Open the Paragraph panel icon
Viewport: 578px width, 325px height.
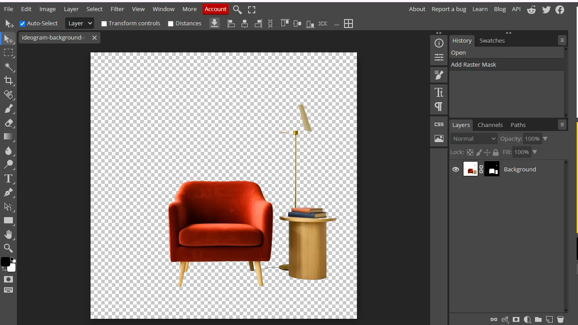pyautogui.click(x=439, y=107)
